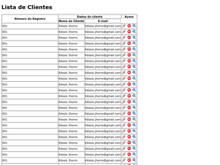Click the magnifier icon in the fourth row
This screenshot has height=165, width=220.
click(134, 43)
